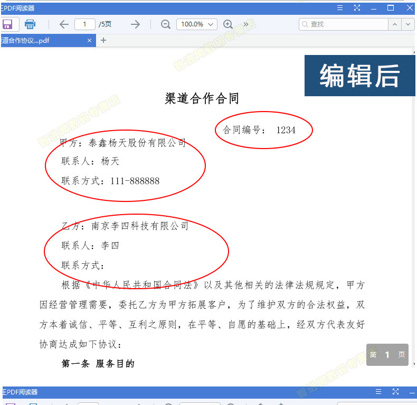Open hamburger menu in bottom reader window

(378, 392)
